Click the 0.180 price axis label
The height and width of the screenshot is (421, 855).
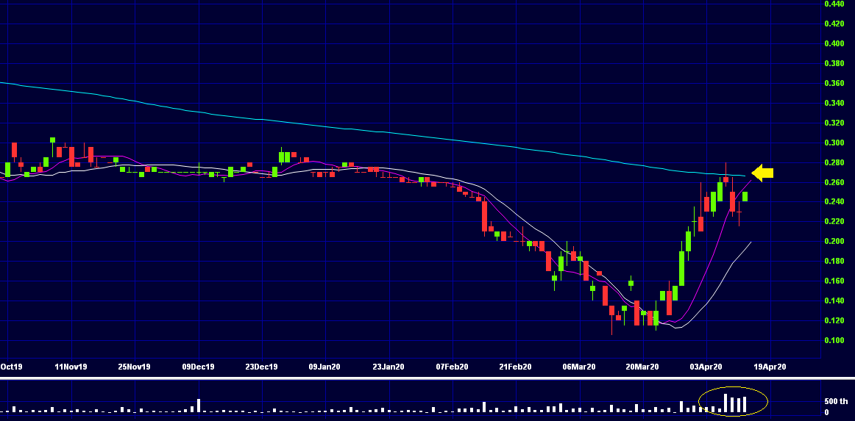click(x=835, y=261)
